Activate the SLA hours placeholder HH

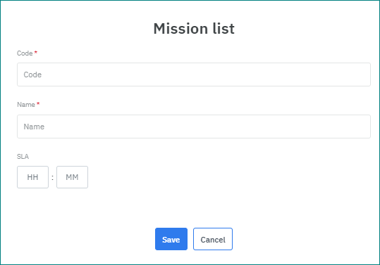32,177
